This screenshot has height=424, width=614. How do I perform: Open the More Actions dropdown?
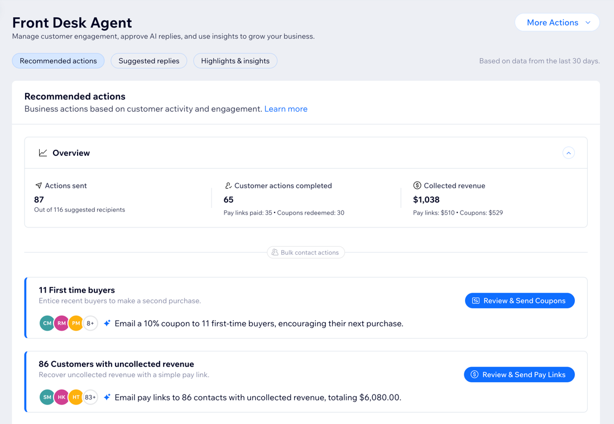557,22
